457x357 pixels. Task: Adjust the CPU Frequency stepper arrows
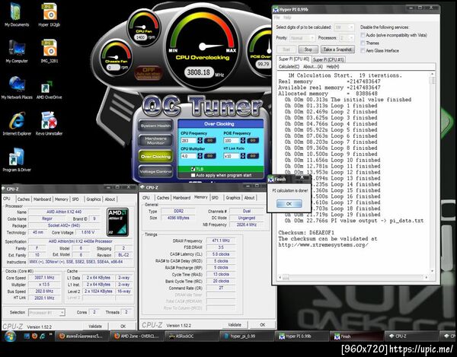coord(200,140)
